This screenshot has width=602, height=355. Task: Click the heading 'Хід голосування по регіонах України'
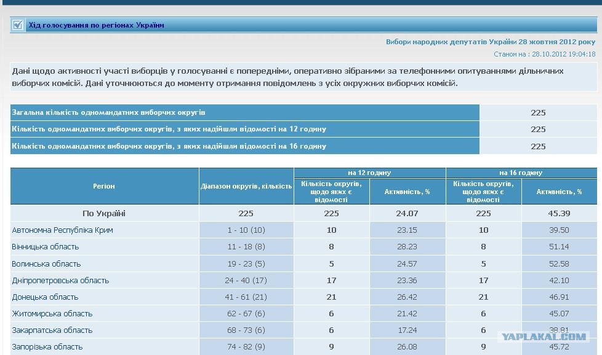pyautogui.click(x=97, y=25)
